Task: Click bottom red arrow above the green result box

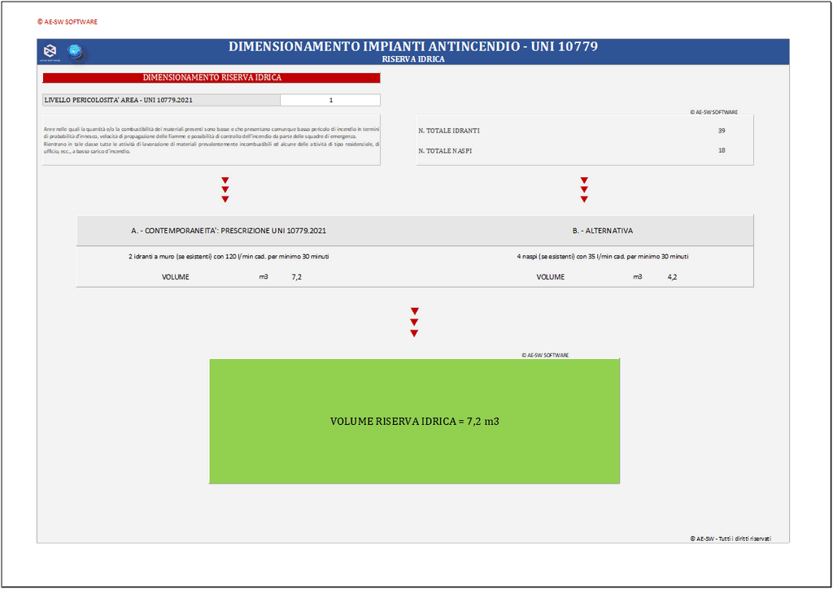Action: coord(415,333)
